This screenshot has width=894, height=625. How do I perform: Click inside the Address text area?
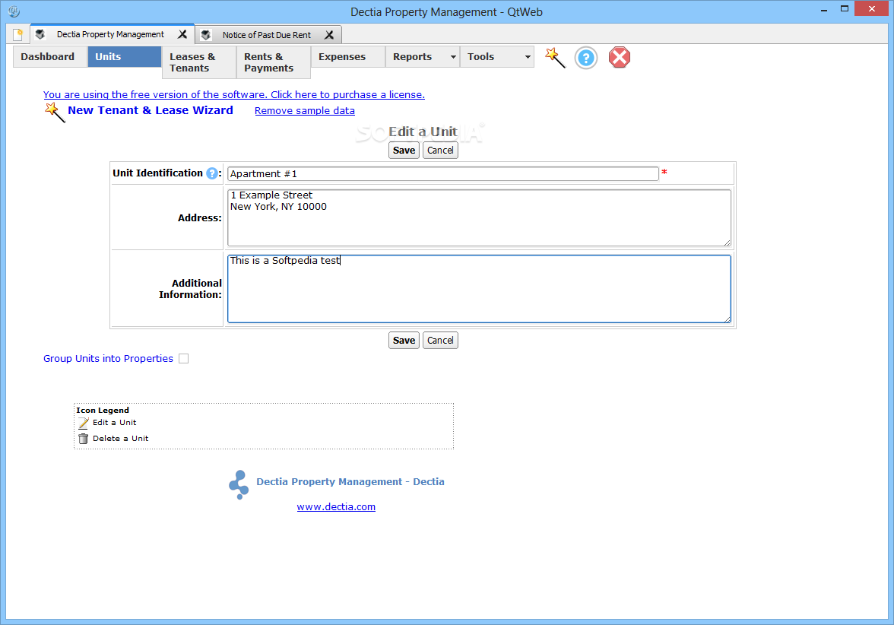(479, 217)
